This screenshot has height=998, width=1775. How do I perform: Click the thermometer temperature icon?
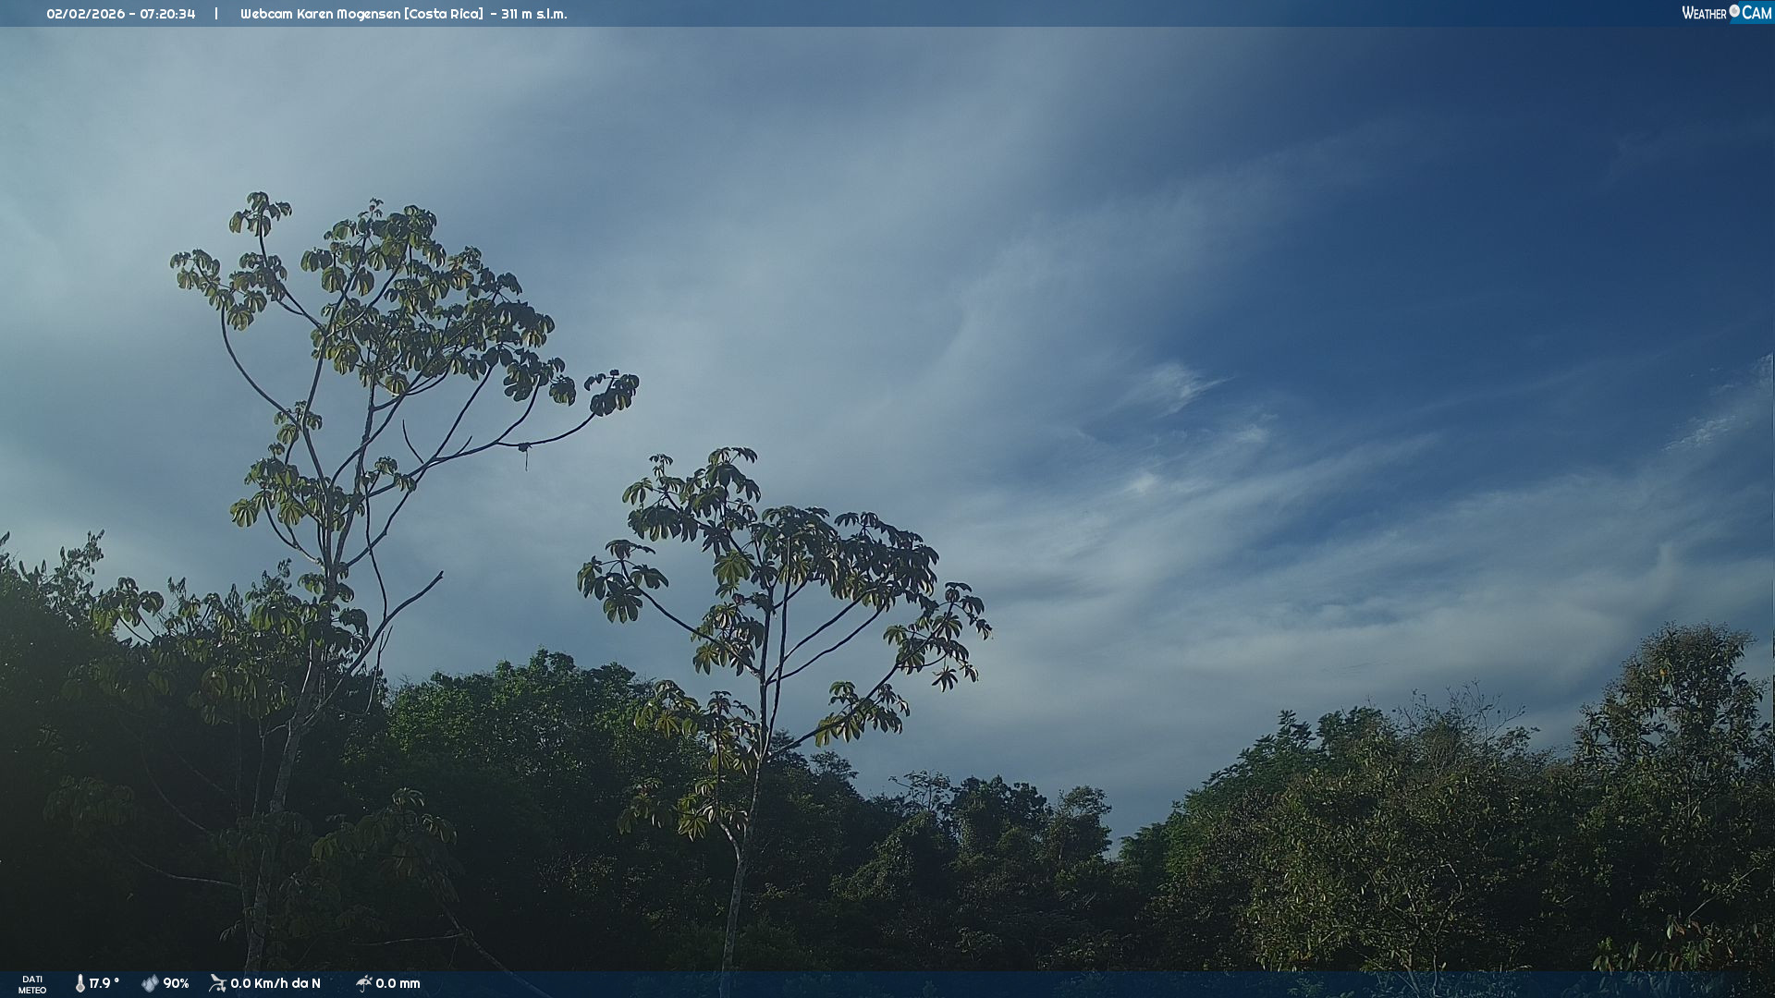pyautogui.click(x=80, y=983)
